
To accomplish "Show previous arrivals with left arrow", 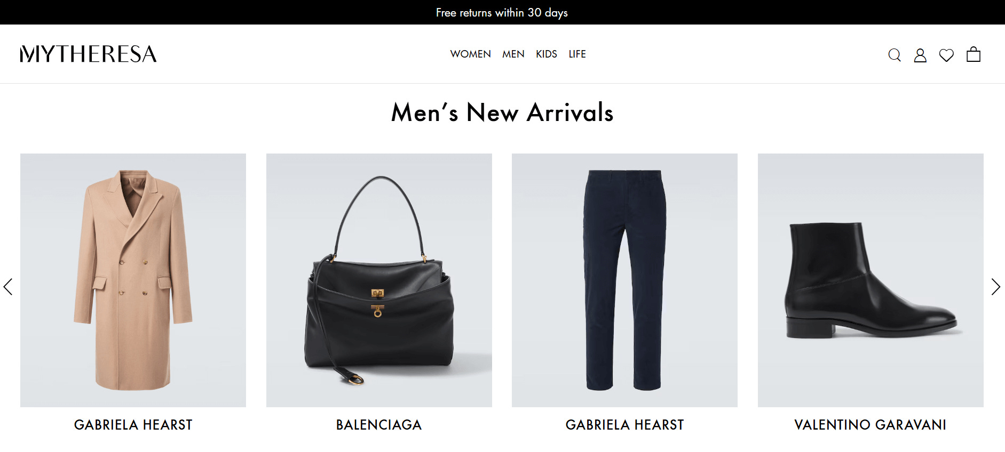I will pyautogui.click(x=8, y=287).
